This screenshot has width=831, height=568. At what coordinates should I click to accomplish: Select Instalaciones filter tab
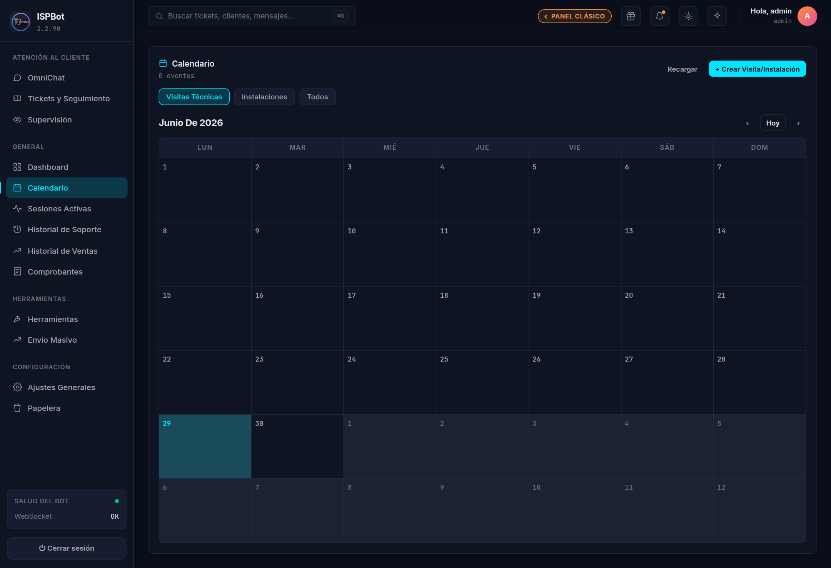pos(264,97)
